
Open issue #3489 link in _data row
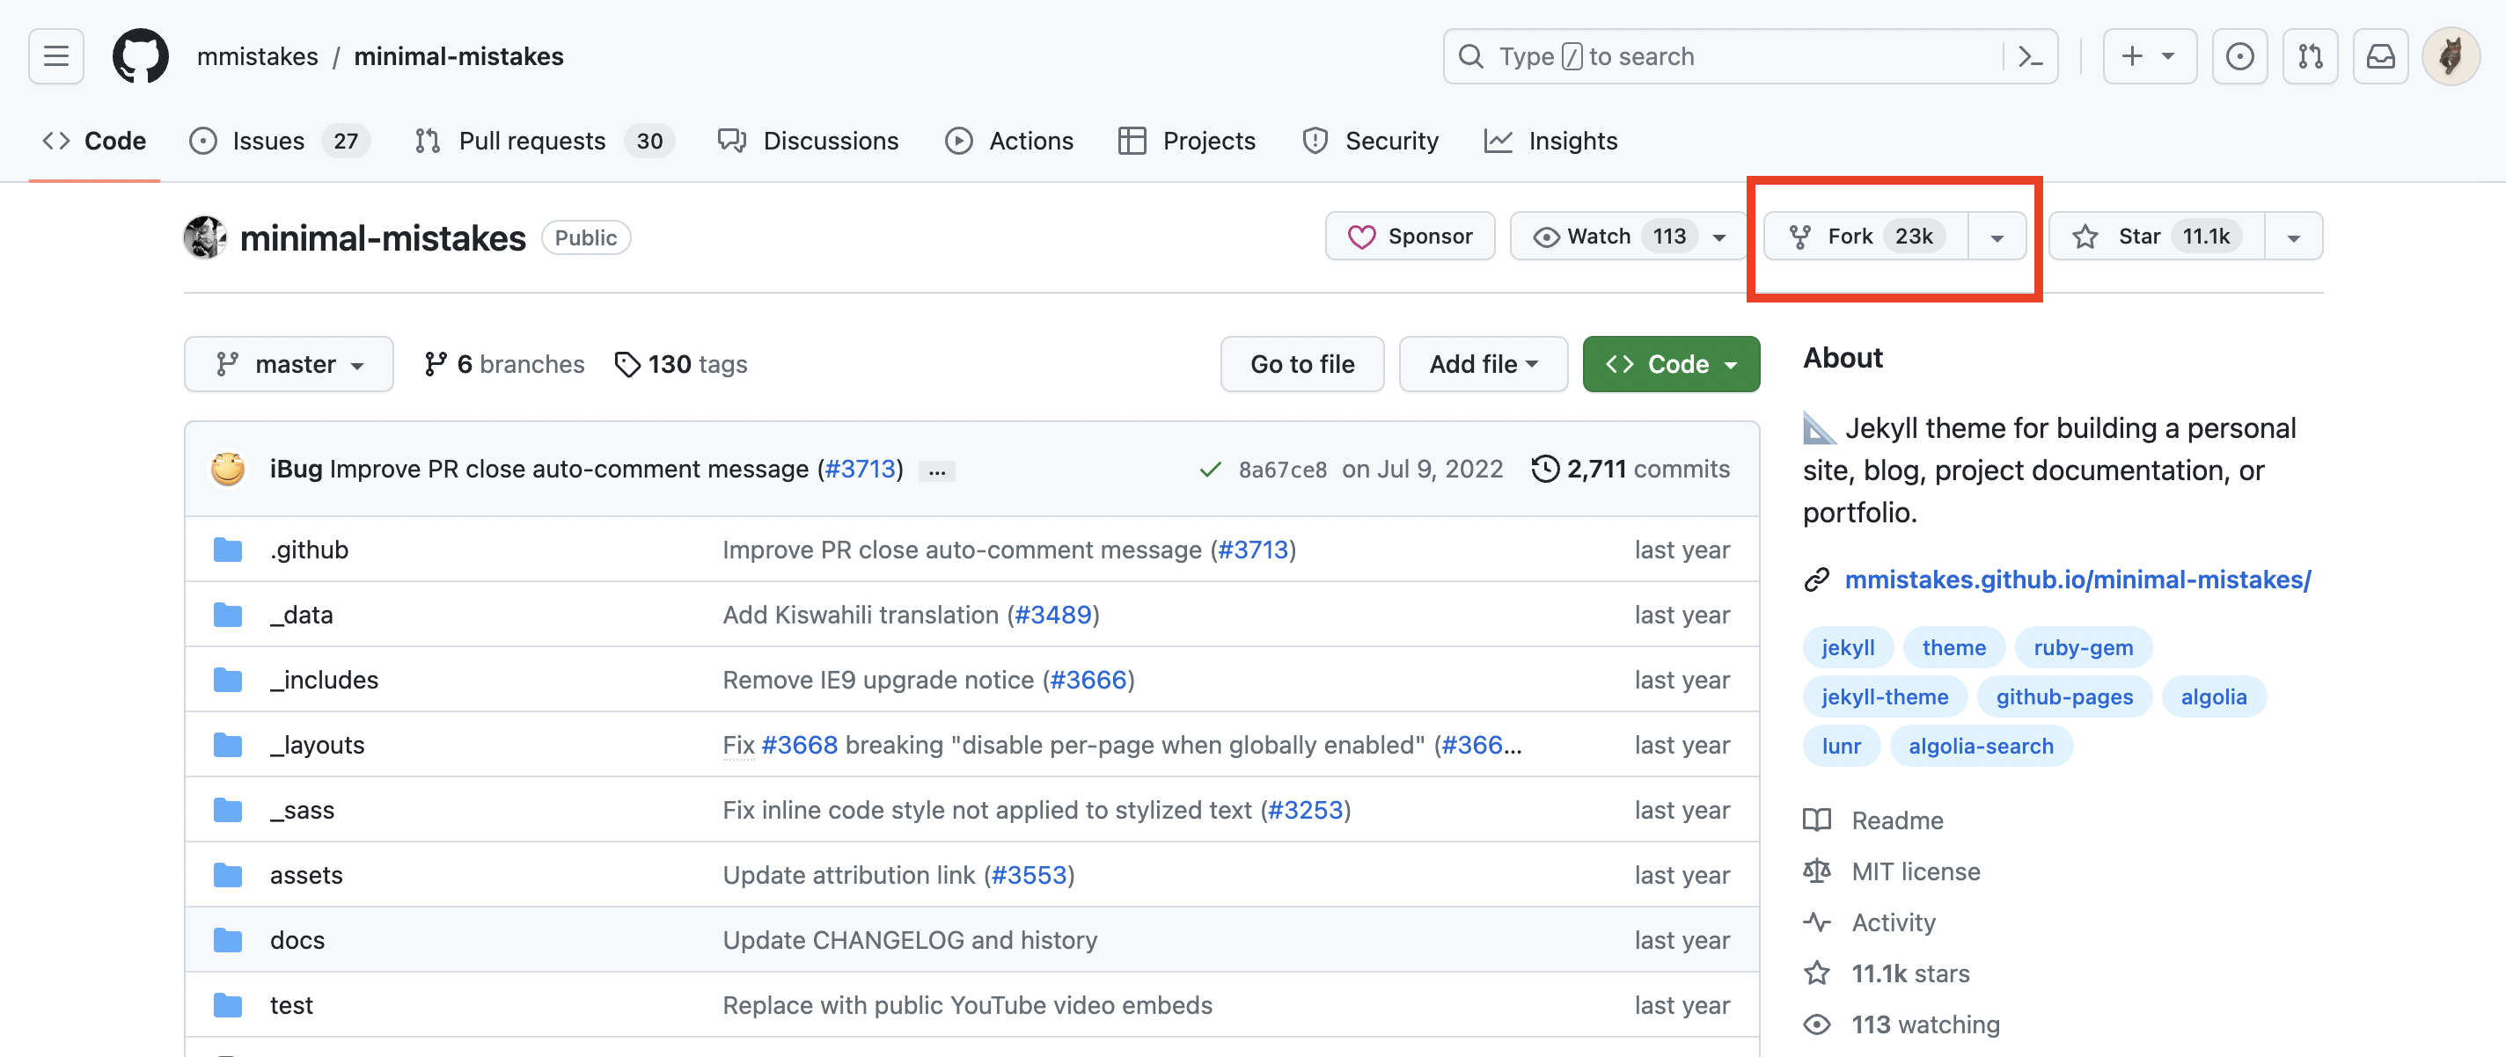point(1052,615)
